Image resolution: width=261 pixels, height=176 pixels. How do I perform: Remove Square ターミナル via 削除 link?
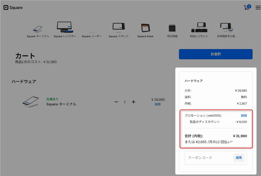[158, 104]
